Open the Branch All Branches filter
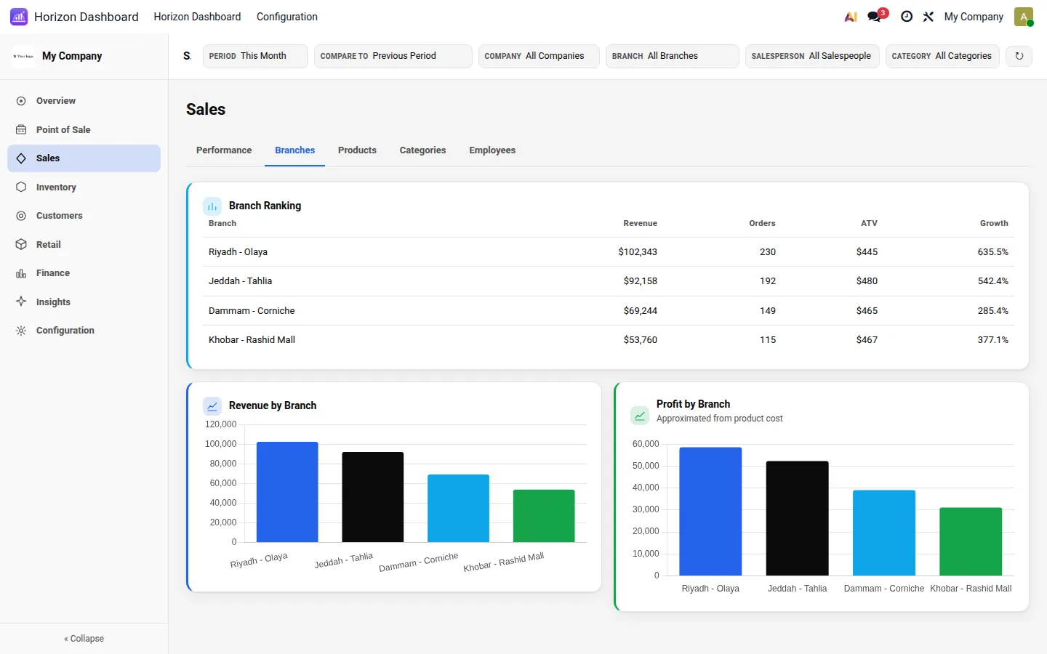 pyautogui.click(x=673, y=56)
